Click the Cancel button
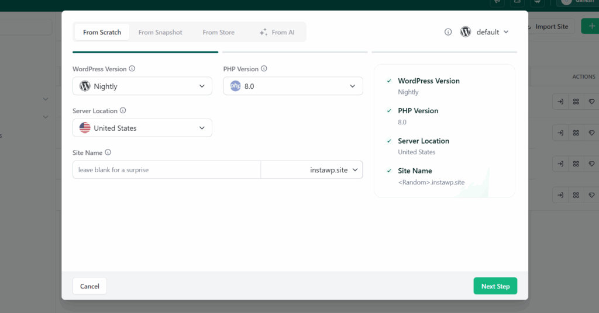The height and width of the screenshot is (313, 599). pos(89,286)
